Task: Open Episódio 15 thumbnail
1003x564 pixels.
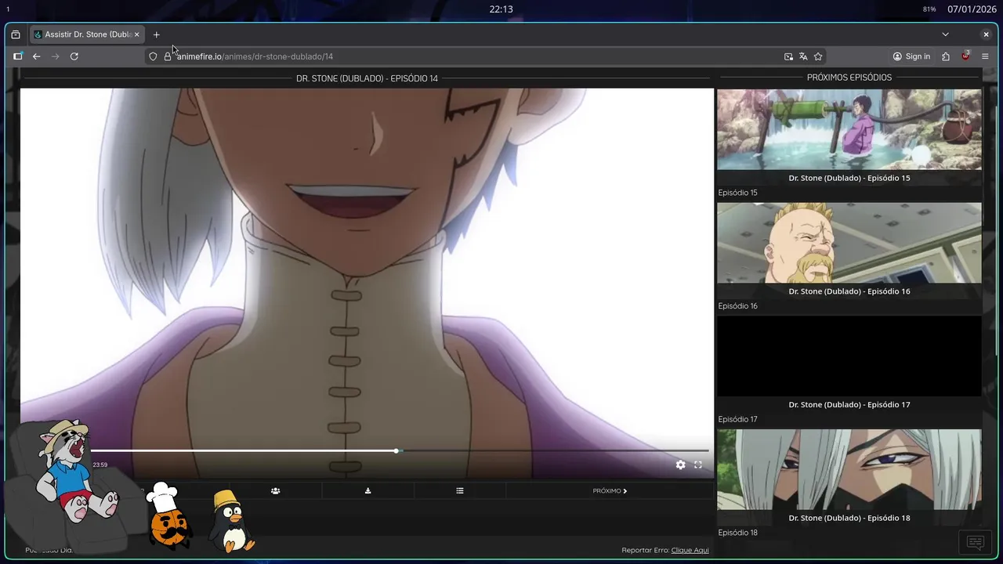Action: (x=849, y=129)
